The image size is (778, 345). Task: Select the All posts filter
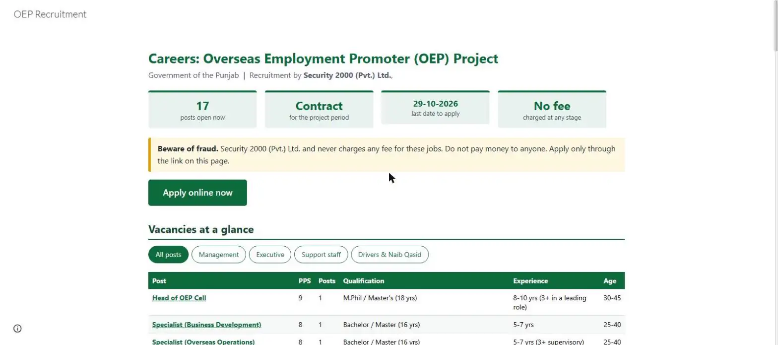pyautogui.click(x=168, y=255)
